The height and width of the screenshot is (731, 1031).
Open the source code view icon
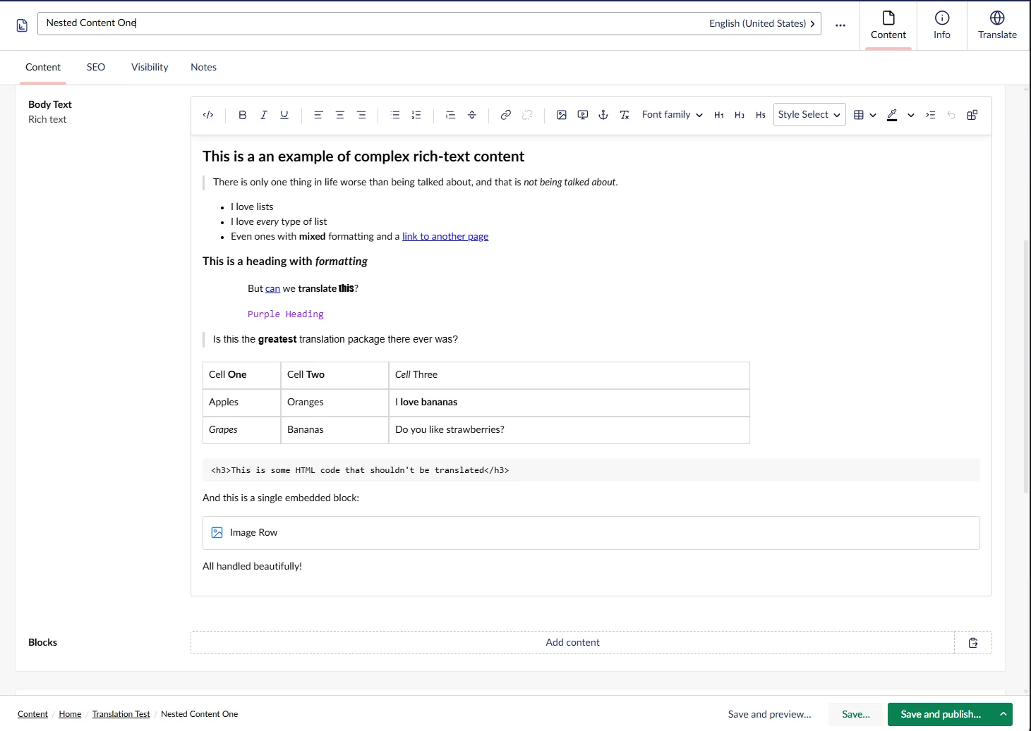pos(208,115)
